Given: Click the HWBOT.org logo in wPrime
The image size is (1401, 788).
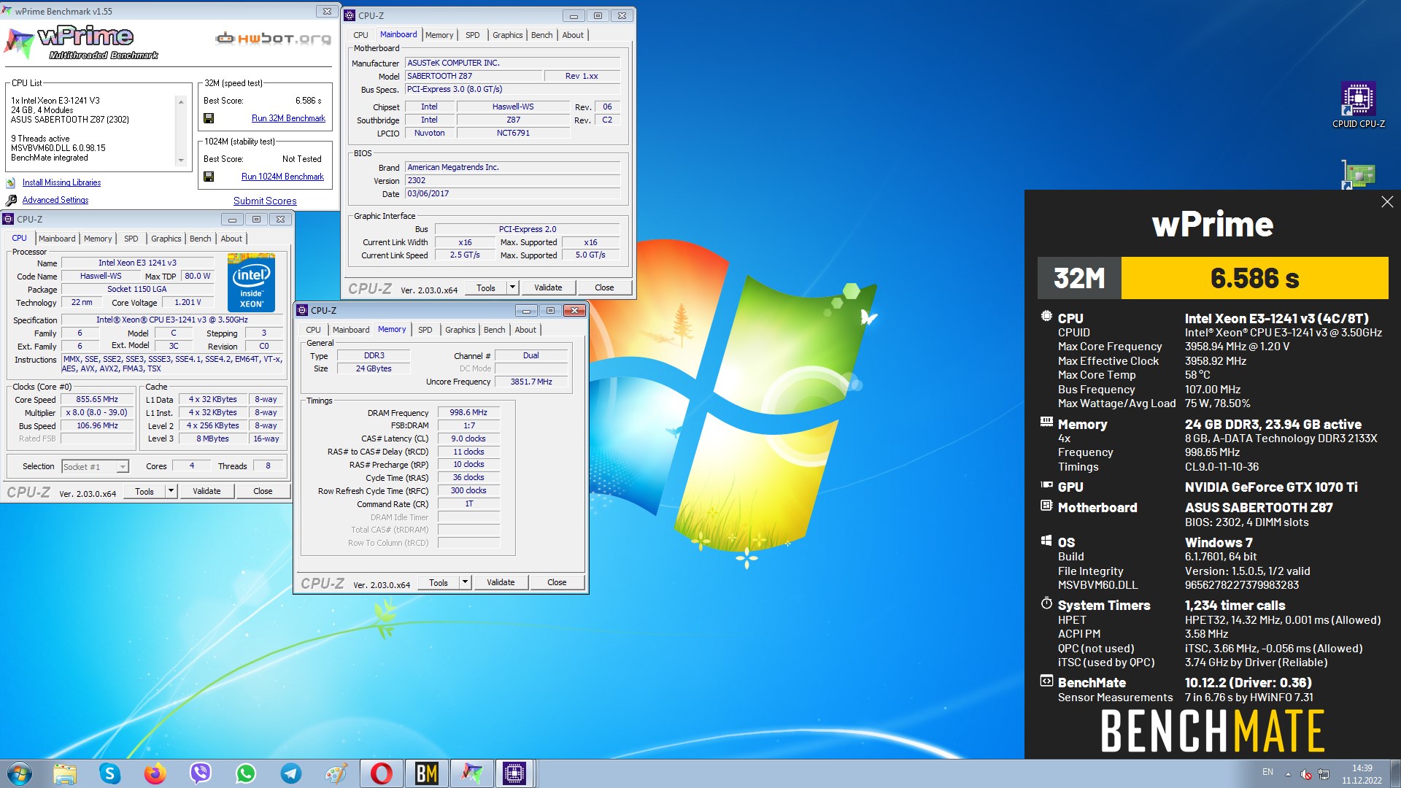Looking at the screenshot, I should 274,38.
